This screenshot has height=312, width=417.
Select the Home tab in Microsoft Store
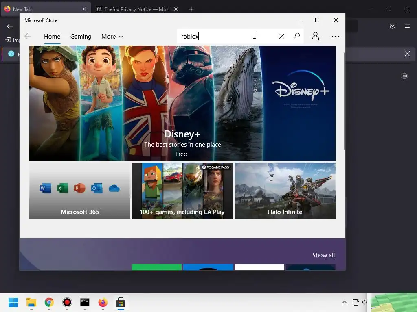coord(52,36)
